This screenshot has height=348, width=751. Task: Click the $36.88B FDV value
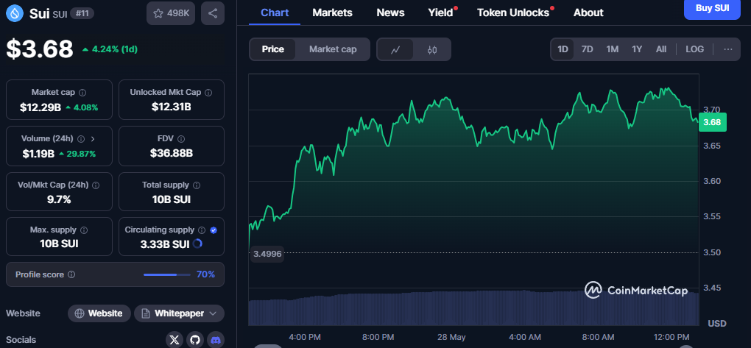pos(171,153)
